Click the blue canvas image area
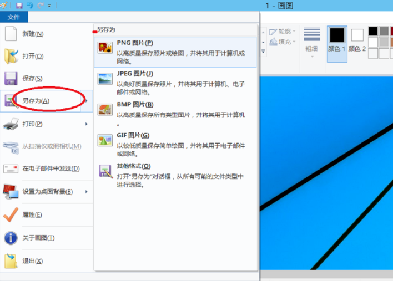This screenshot has height=281, width=393. pyautogui.click(x=326, y=173)
